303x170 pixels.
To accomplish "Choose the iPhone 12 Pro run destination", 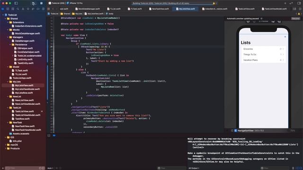I will (75, 3).
